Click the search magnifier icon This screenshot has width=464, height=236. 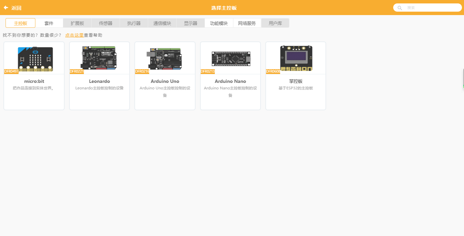[400, 8]
